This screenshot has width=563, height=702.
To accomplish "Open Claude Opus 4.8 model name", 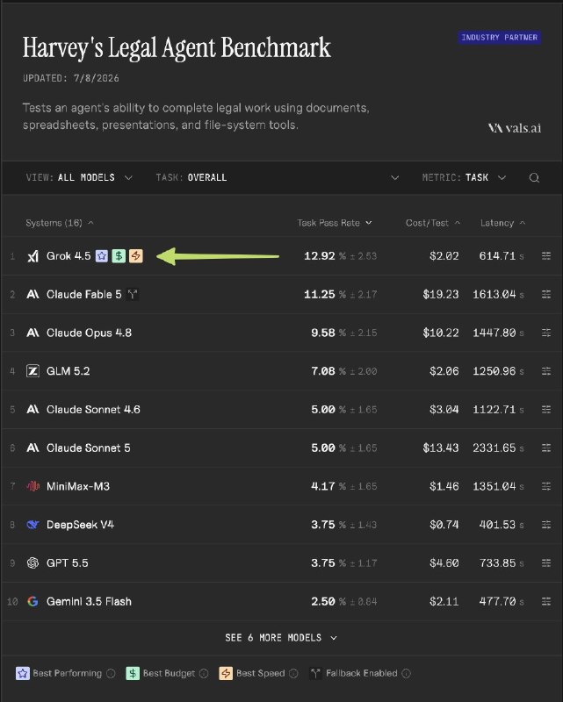I will [x=90, y=333].
